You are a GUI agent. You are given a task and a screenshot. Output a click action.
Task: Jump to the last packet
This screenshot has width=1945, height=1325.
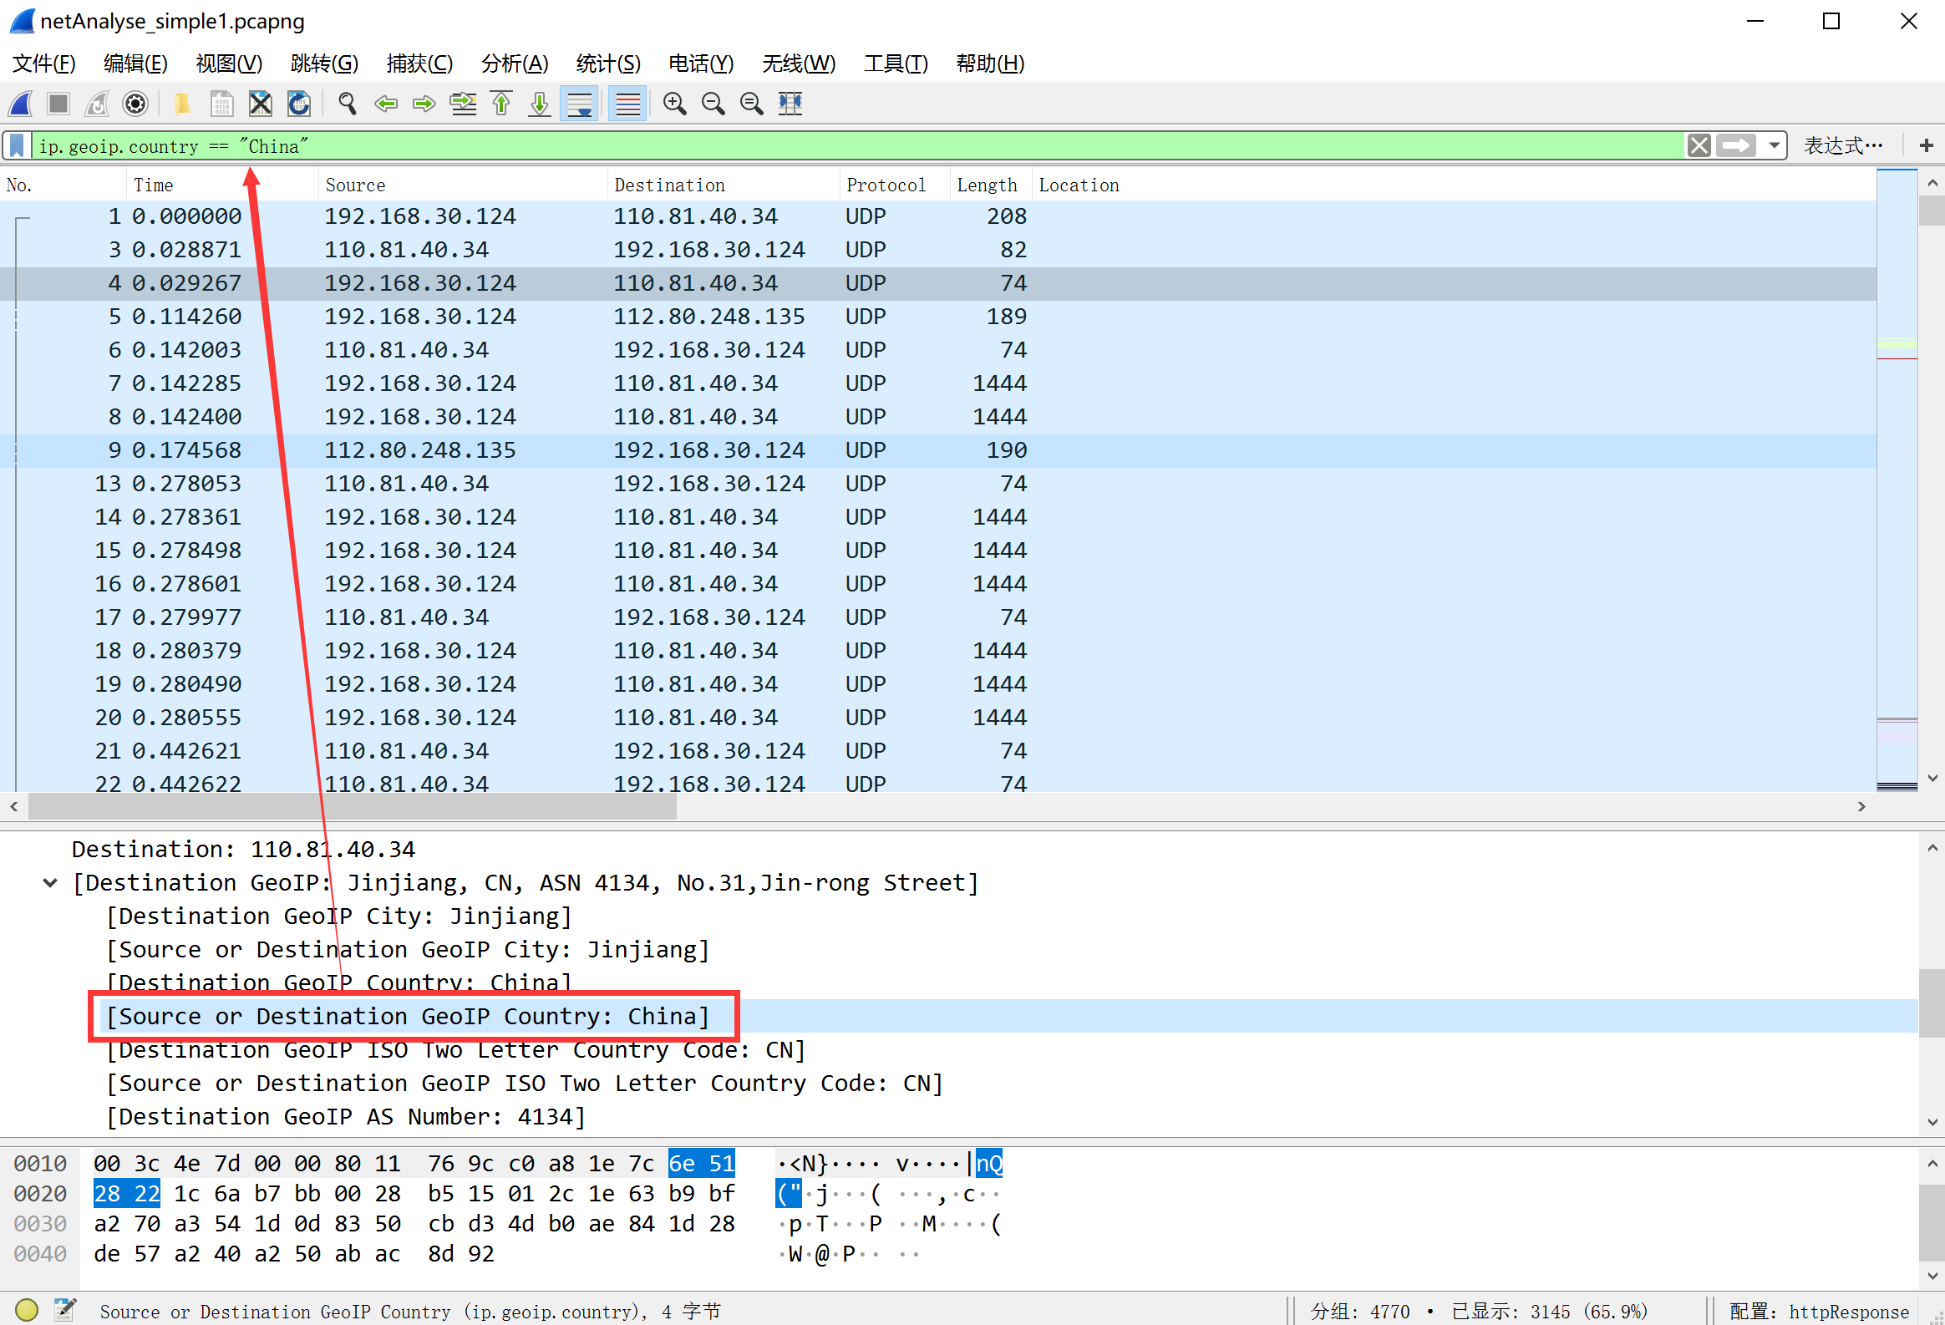(x=540, y=104)
